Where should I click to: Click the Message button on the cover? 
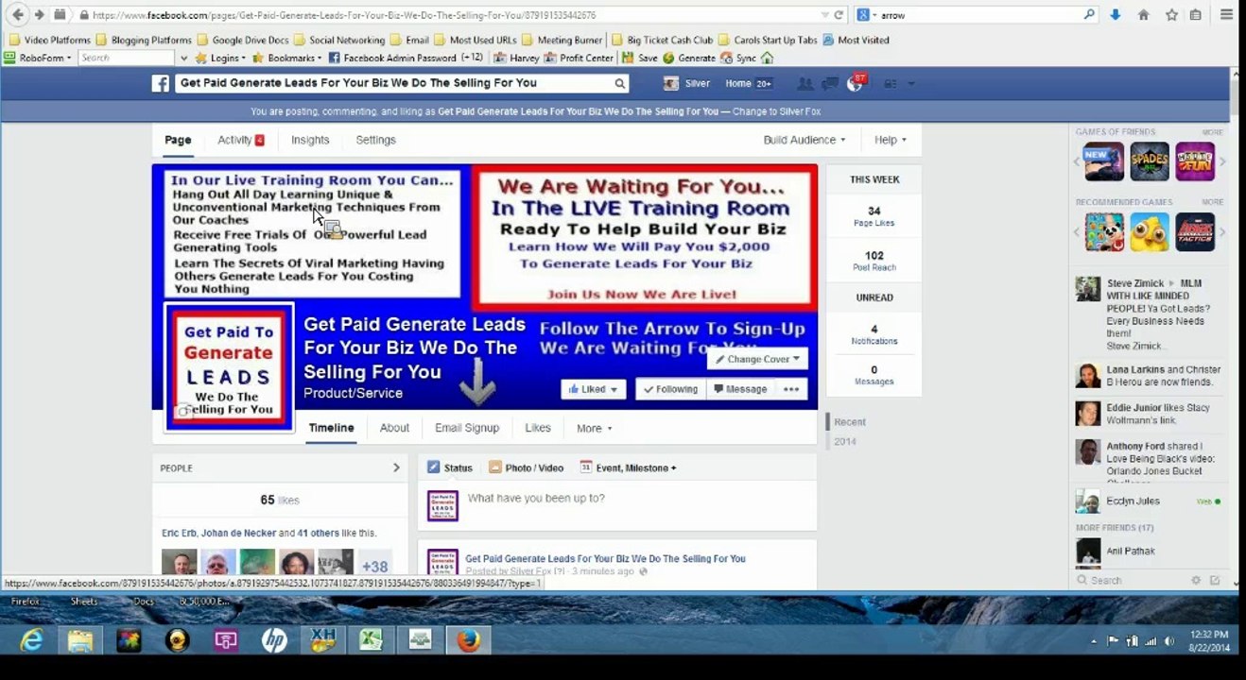pos(740,389)
